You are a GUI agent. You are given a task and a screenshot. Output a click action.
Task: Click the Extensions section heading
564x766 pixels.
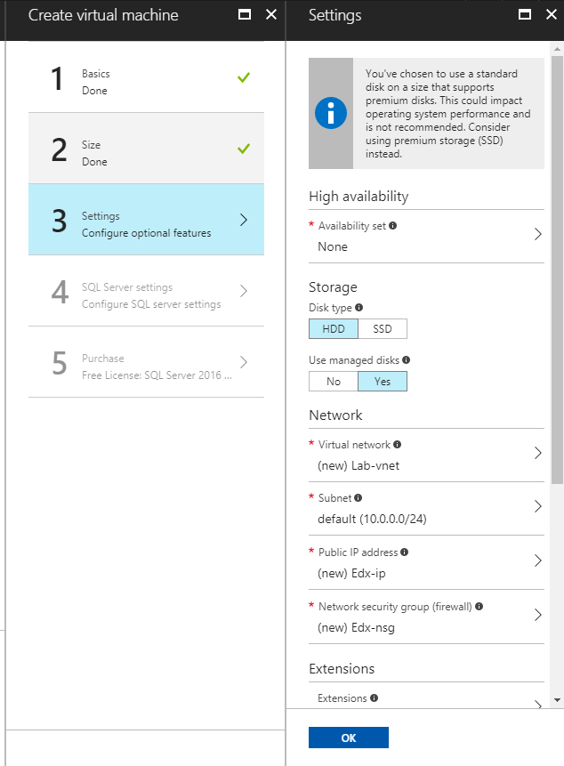(342, 669)
